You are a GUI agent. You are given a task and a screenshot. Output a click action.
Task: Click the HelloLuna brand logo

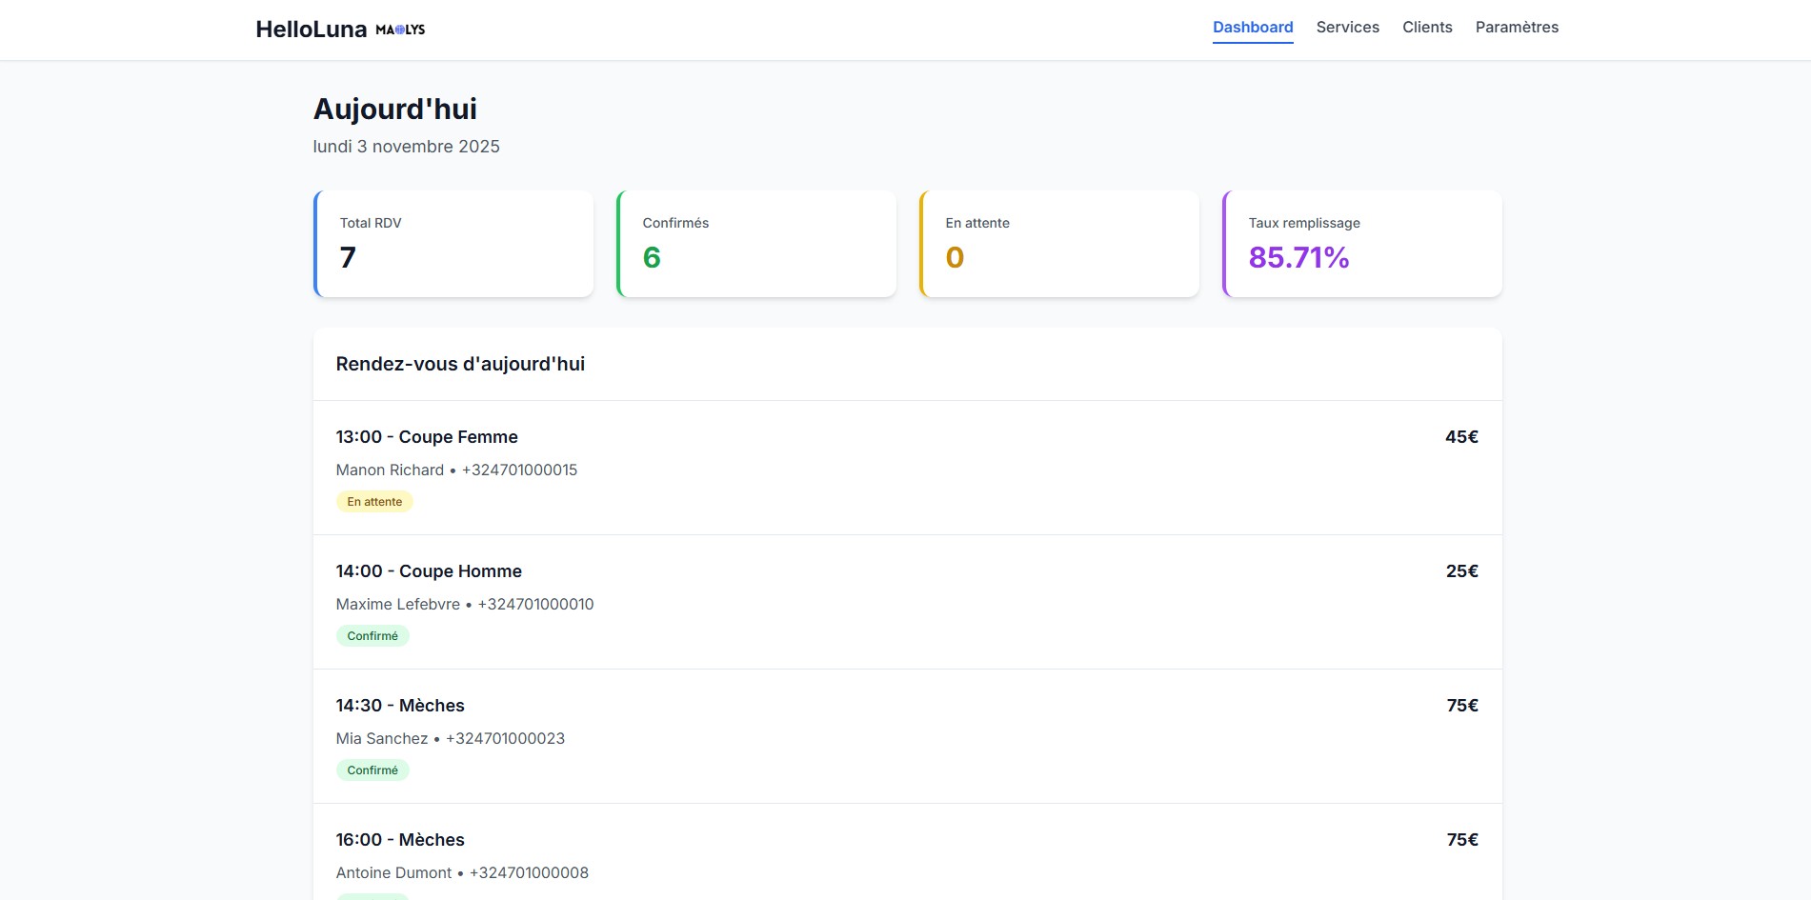(x=311, y=30)
